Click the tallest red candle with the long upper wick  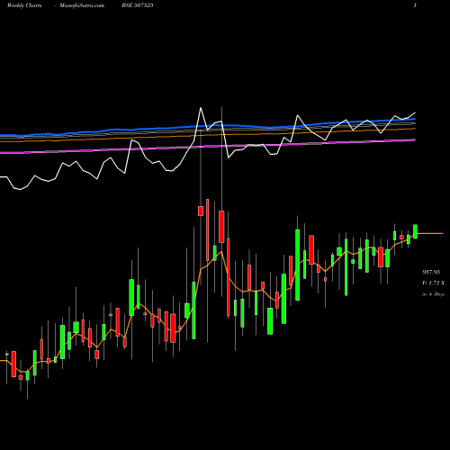coord(221,227)
